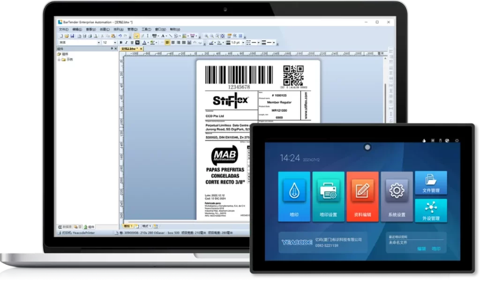Tap the 喷印 link in recent file panel
480x281 pixels.
(x=436, y=249)
